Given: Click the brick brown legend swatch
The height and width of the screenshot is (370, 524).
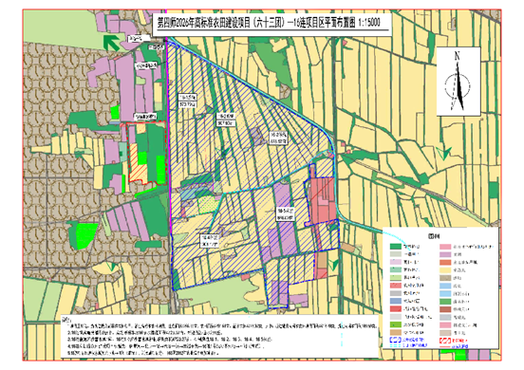Looking at the screenshot, I should pyautogui.click(x=445, y=309).
